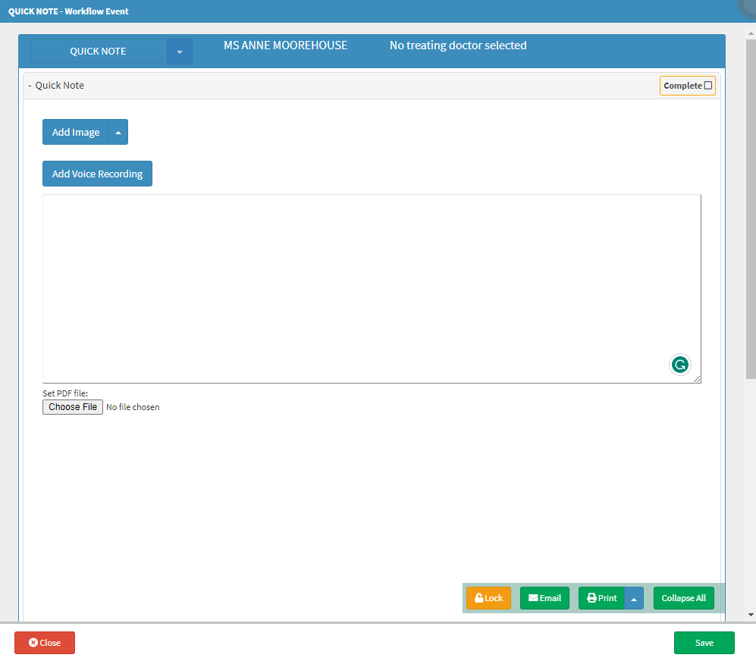This screenshot has width=756, height=661.
Task: Print the quick note
Action: (602, 598)
